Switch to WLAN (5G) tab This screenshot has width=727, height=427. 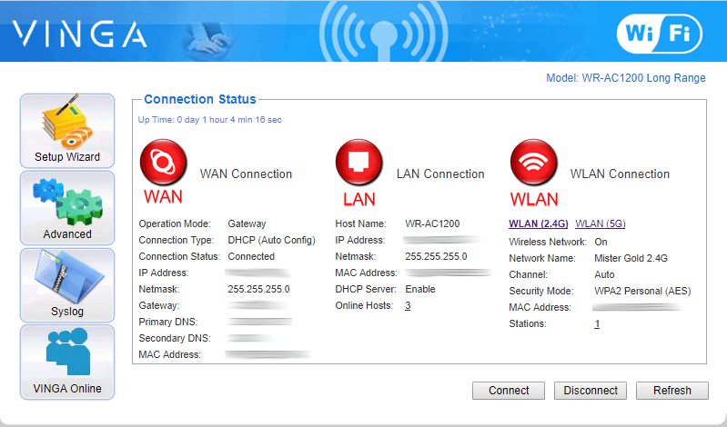pyautogui.click(x=601, y=223)
